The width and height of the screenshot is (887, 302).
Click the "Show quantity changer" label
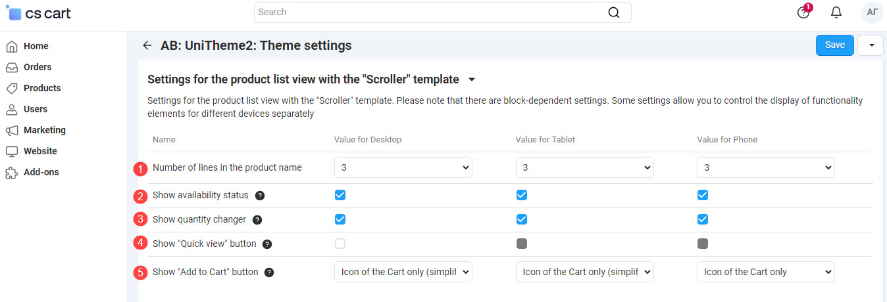199,219
